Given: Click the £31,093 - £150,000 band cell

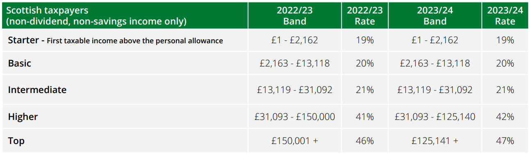Looking at the screenshot, I should (295, 117).
